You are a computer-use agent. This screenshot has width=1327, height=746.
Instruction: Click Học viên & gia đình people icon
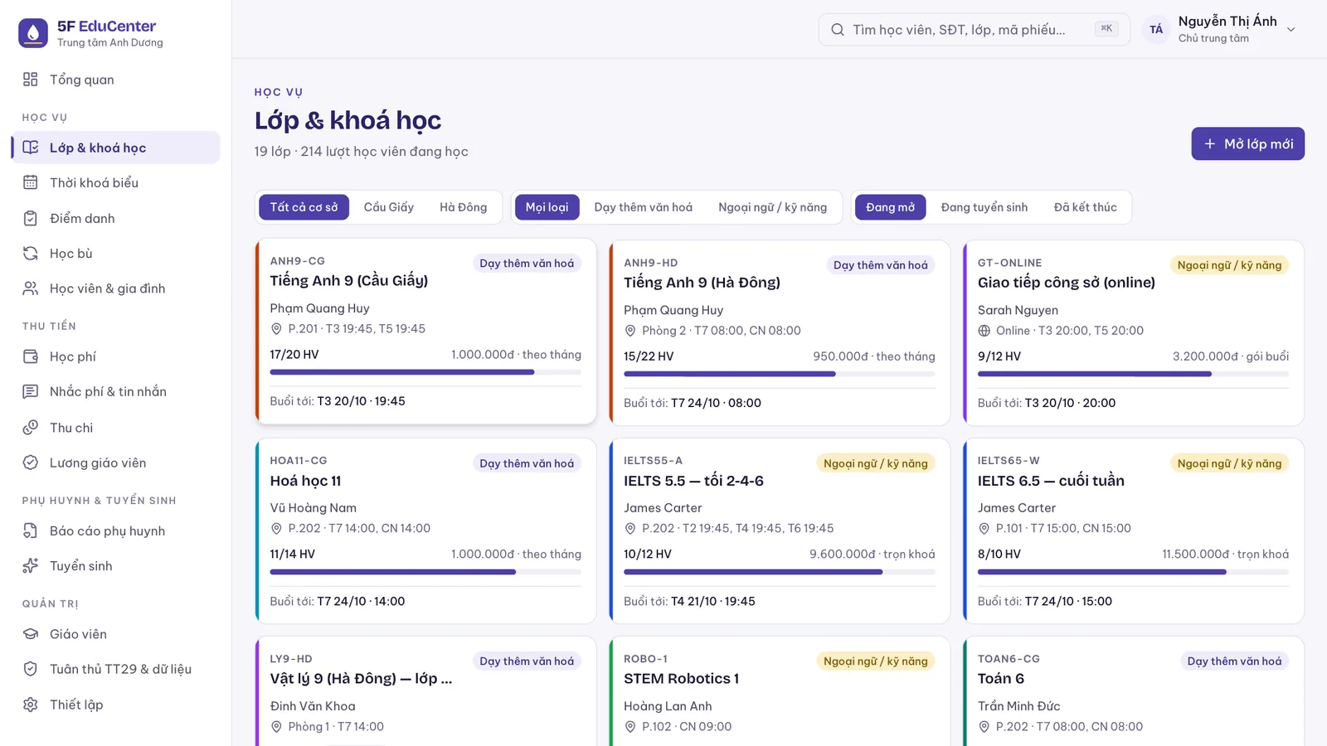click(x=31, y=288)
